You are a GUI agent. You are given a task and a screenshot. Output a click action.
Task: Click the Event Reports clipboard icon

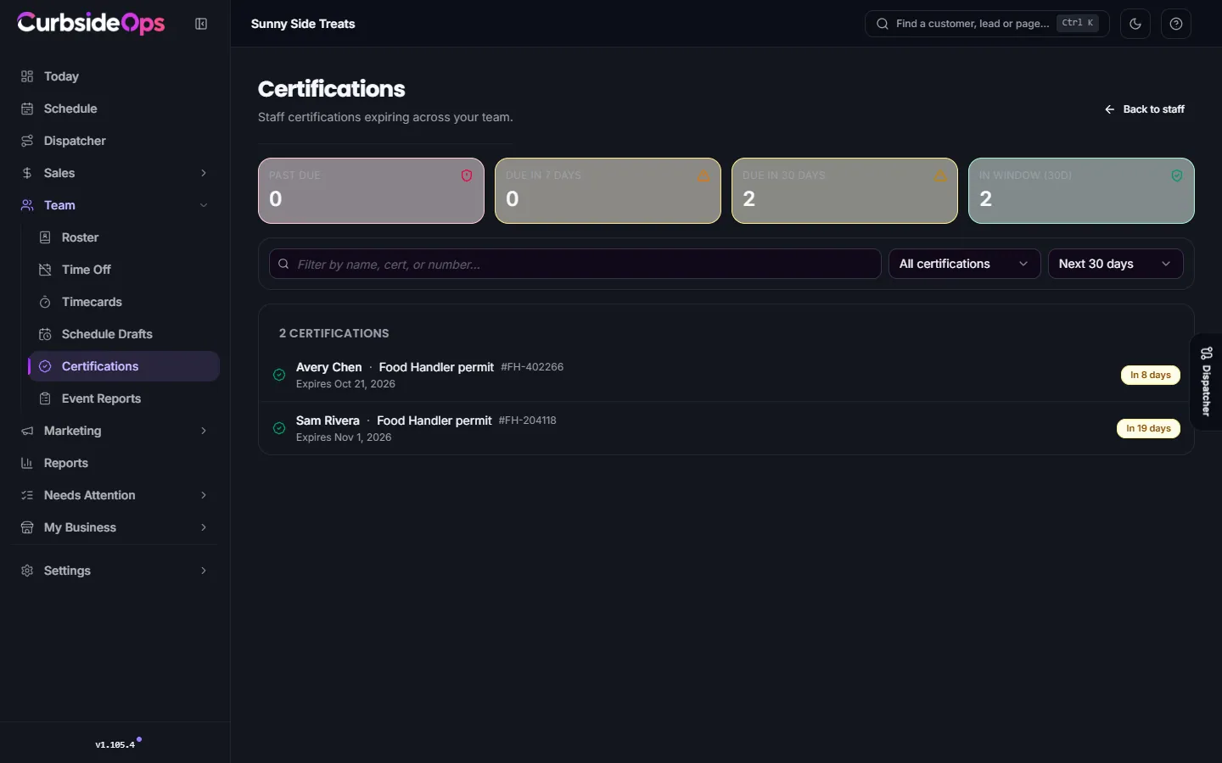[x=45, y=398]
